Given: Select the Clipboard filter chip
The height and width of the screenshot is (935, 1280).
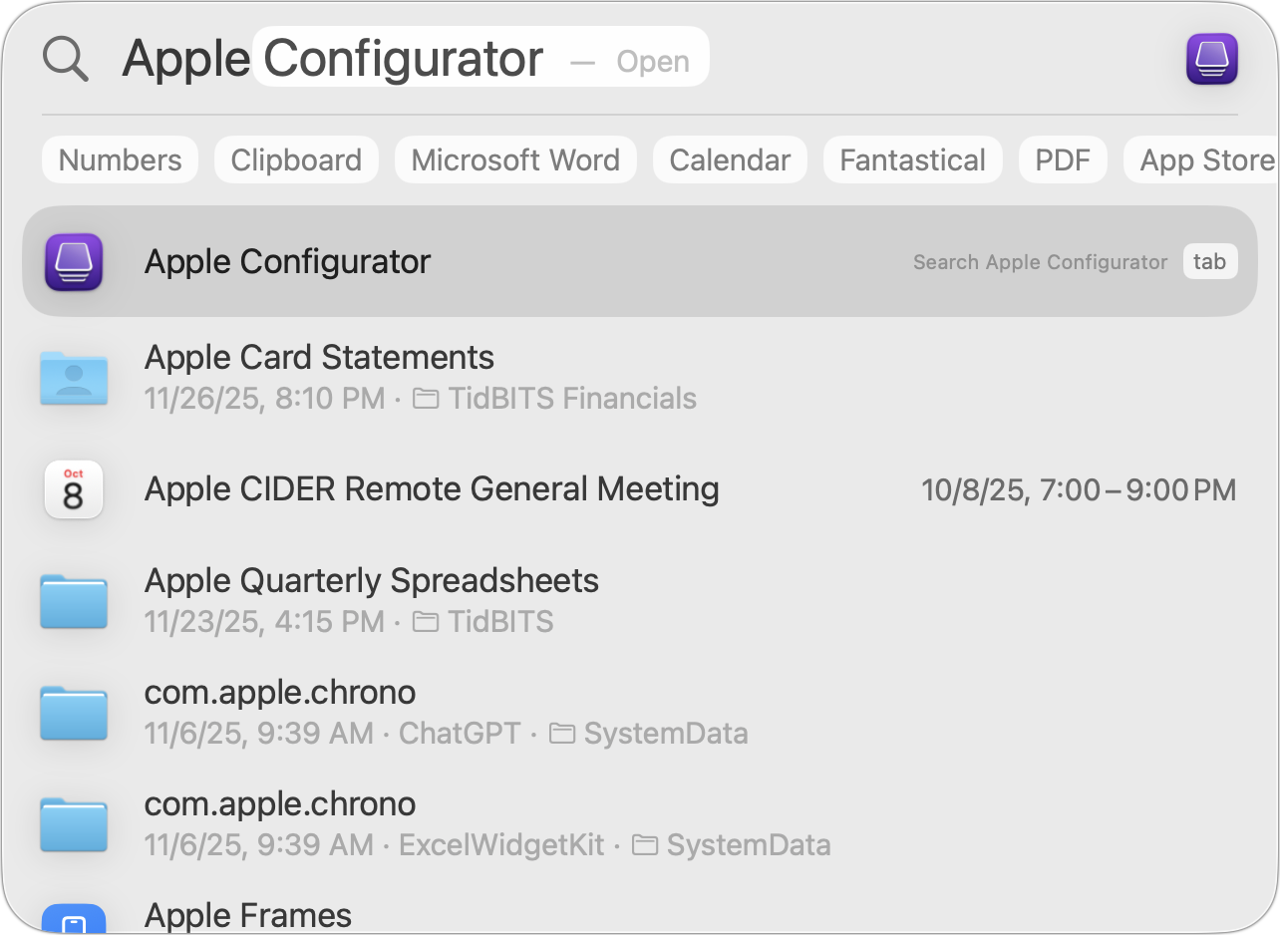Looking at the screenshot, I should [296, 160].
